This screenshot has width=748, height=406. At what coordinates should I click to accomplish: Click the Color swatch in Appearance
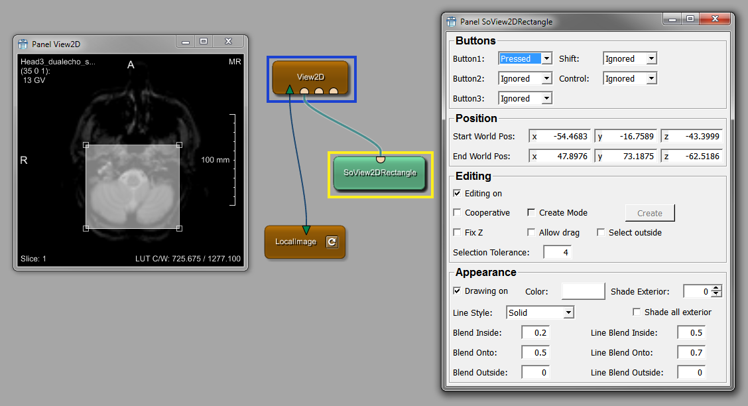point(583,291)
